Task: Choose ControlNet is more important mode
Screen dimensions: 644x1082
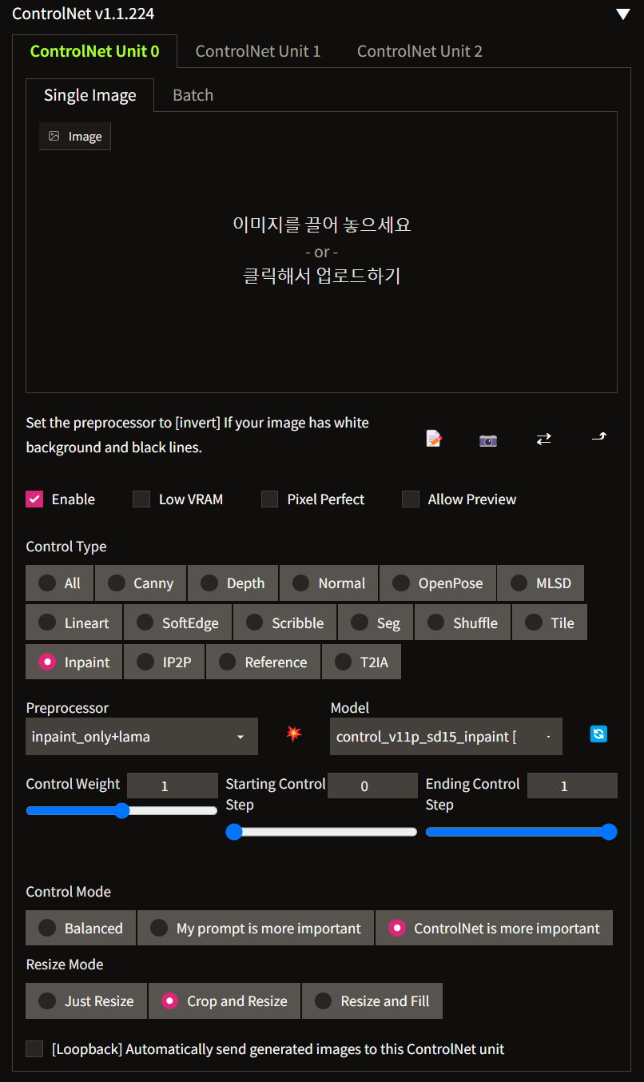Action: tap(494, 928)
